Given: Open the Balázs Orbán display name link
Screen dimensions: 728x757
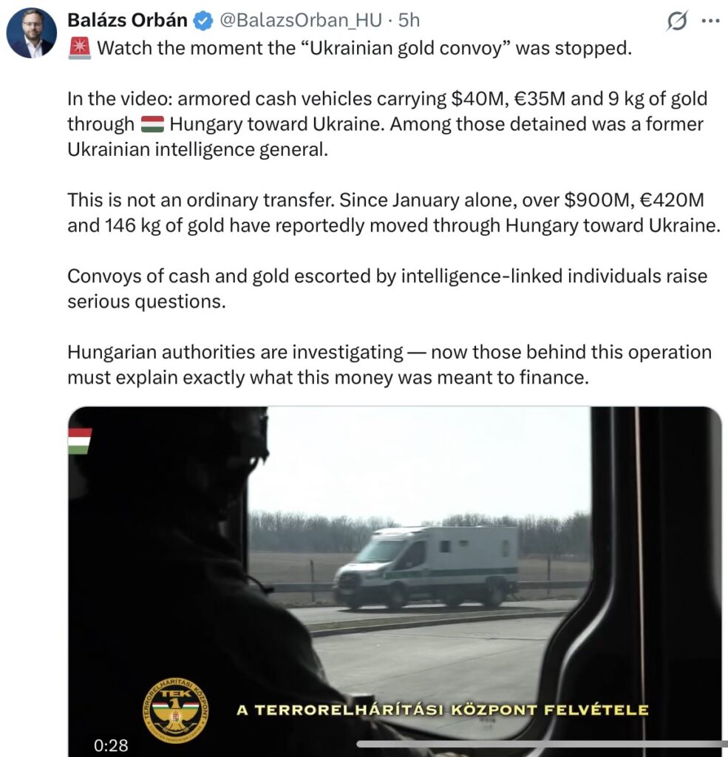Looking at the screenshot, I should (x=127, y=20).
